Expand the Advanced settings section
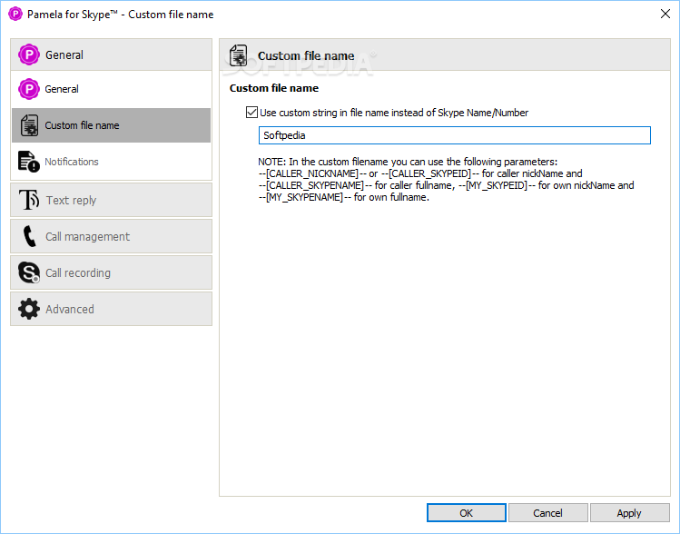 click(112, 309)
